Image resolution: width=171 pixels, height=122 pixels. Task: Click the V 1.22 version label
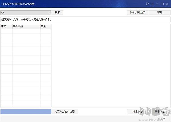162,119
